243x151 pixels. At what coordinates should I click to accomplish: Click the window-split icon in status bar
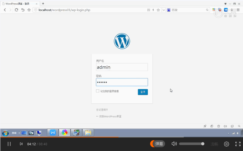(232, 126)
